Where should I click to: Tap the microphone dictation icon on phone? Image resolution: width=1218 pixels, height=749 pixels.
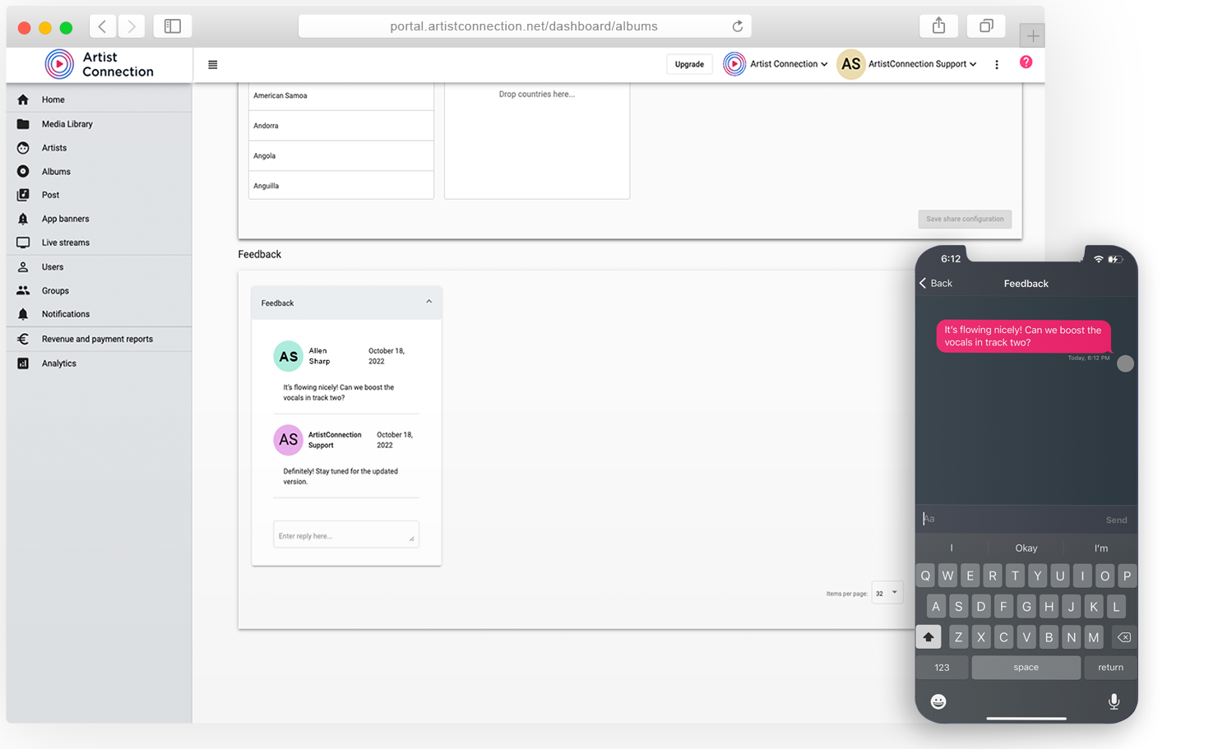click(x=1114, y=701)
